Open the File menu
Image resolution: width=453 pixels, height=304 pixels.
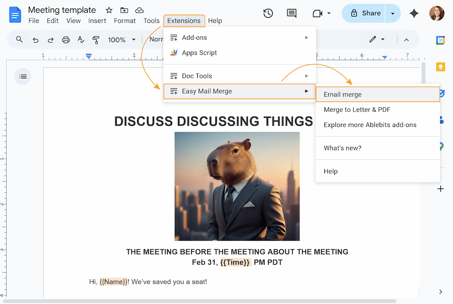[34, 21]
